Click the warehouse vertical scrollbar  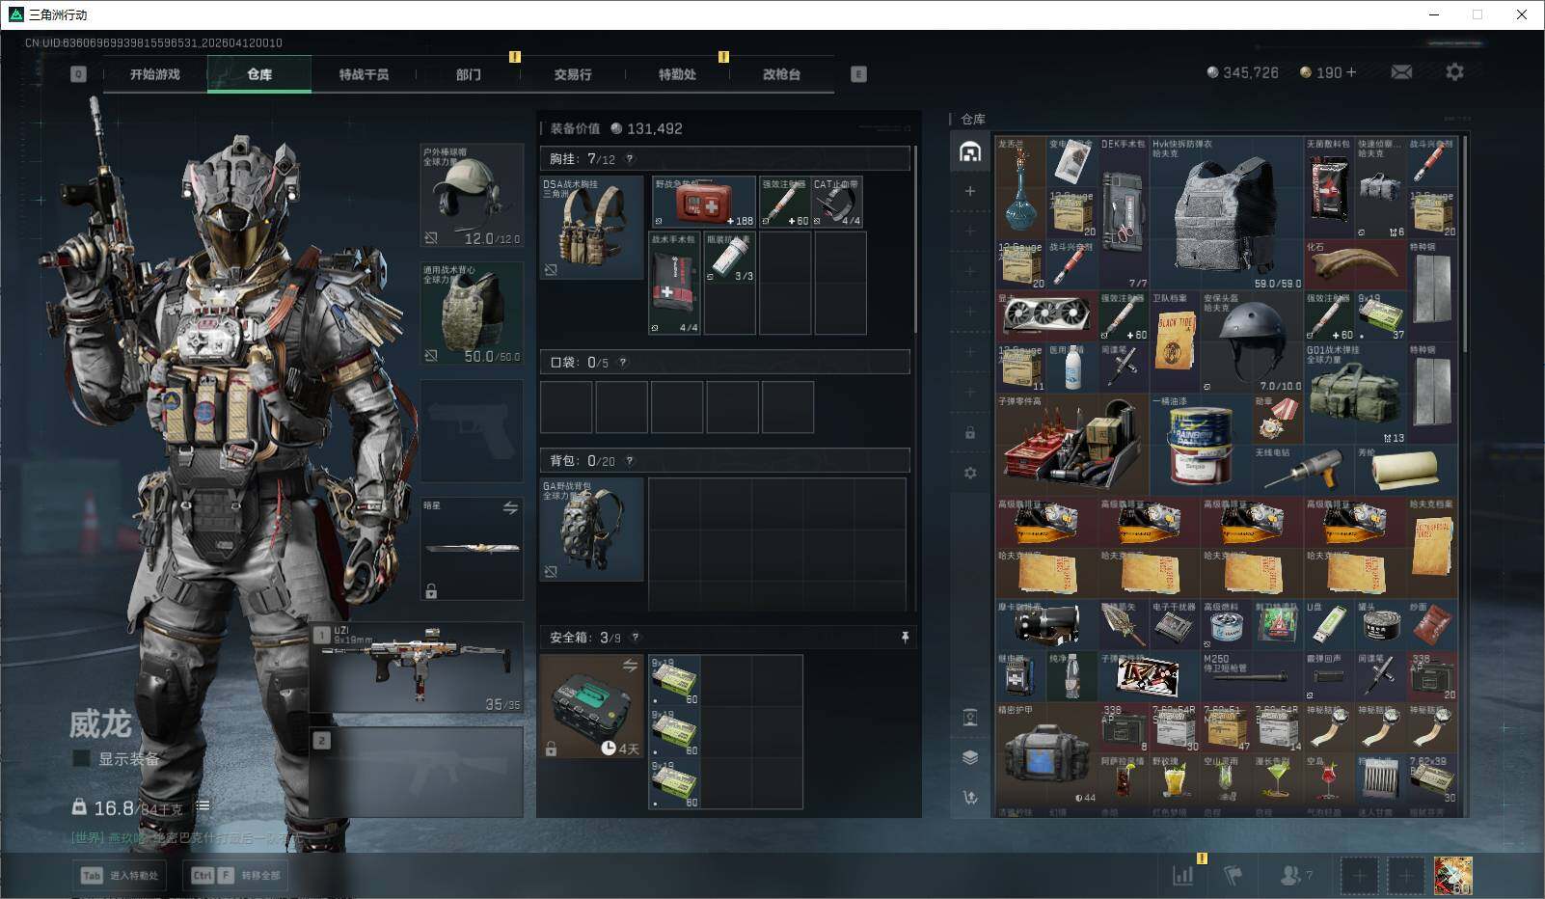point(1465,245)
